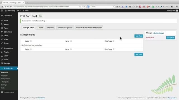This screenshot has width=179, height=100.
Task: Open Poles in the sidebar
Action: [x=6, y=39]
